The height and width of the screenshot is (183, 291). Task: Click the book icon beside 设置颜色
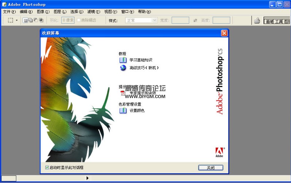point(123,111)
